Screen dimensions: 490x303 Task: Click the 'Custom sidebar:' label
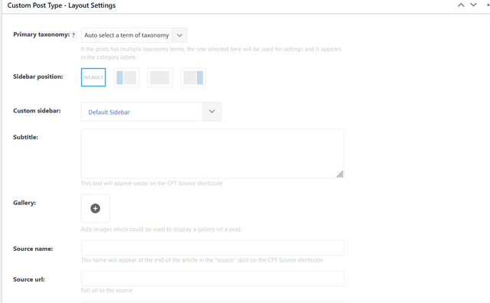tap(37, 111)
